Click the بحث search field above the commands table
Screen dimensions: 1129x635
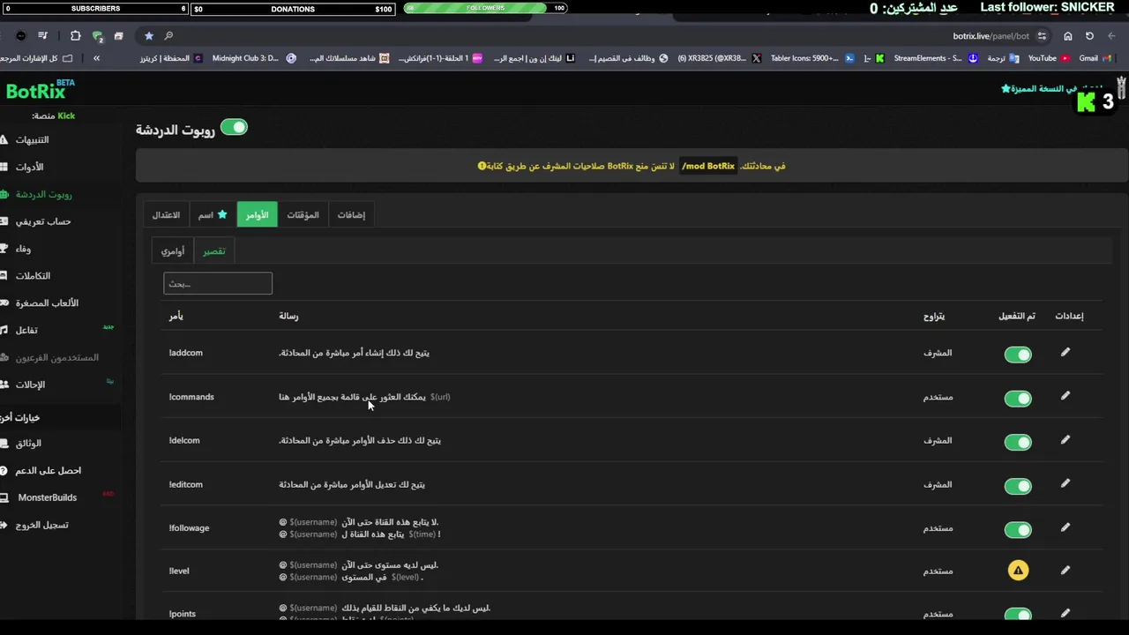(x=218, y=283)
